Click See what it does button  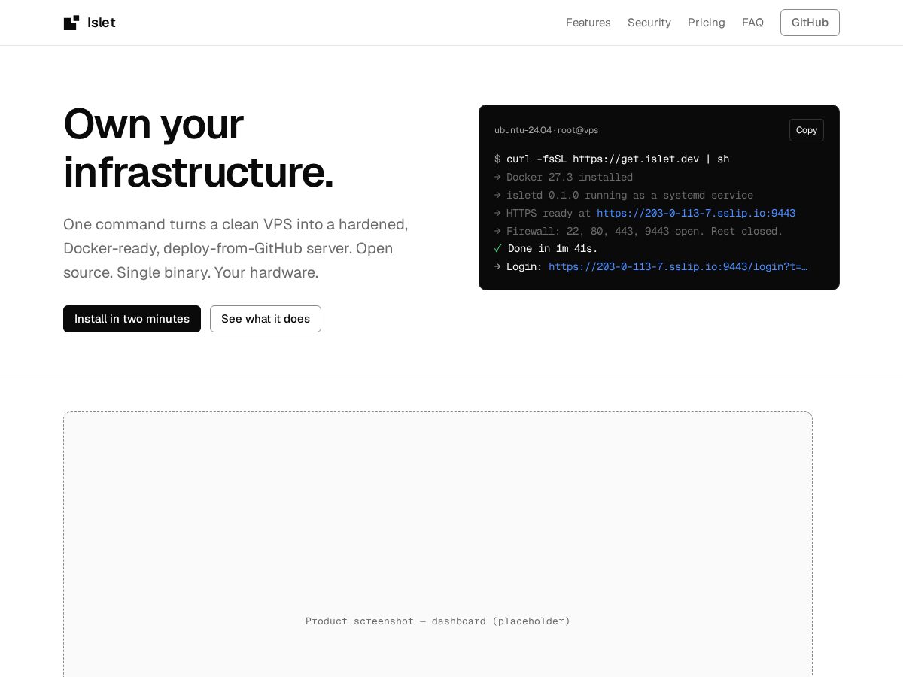(x=266, y=319)
